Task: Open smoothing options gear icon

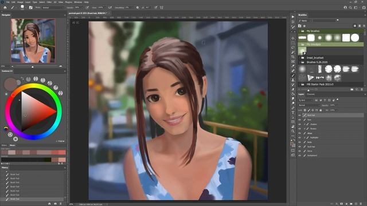Action: pyautogui.click(x=138, y=7)
